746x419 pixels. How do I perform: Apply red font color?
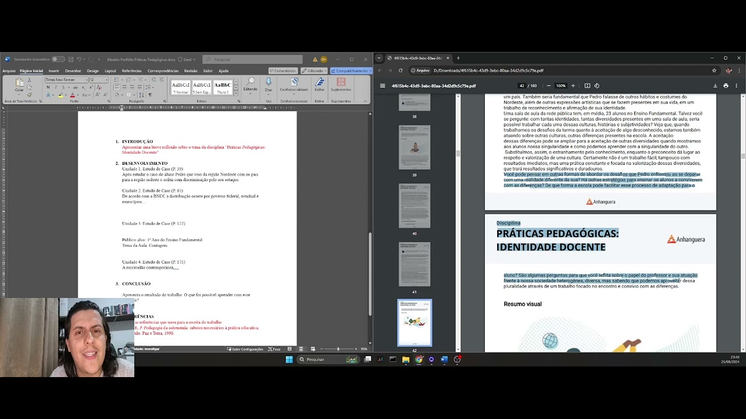(x=72, y=95)
